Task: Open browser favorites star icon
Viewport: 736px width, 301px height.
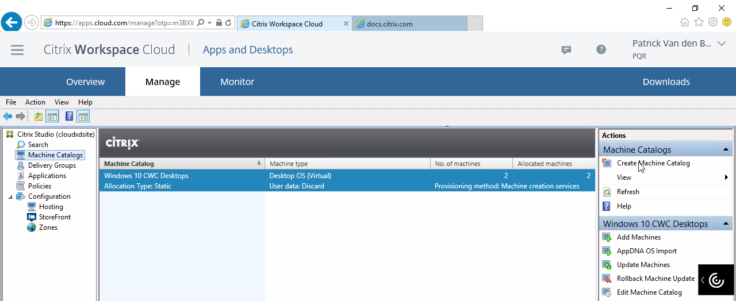Action: [x=699, y=22]
